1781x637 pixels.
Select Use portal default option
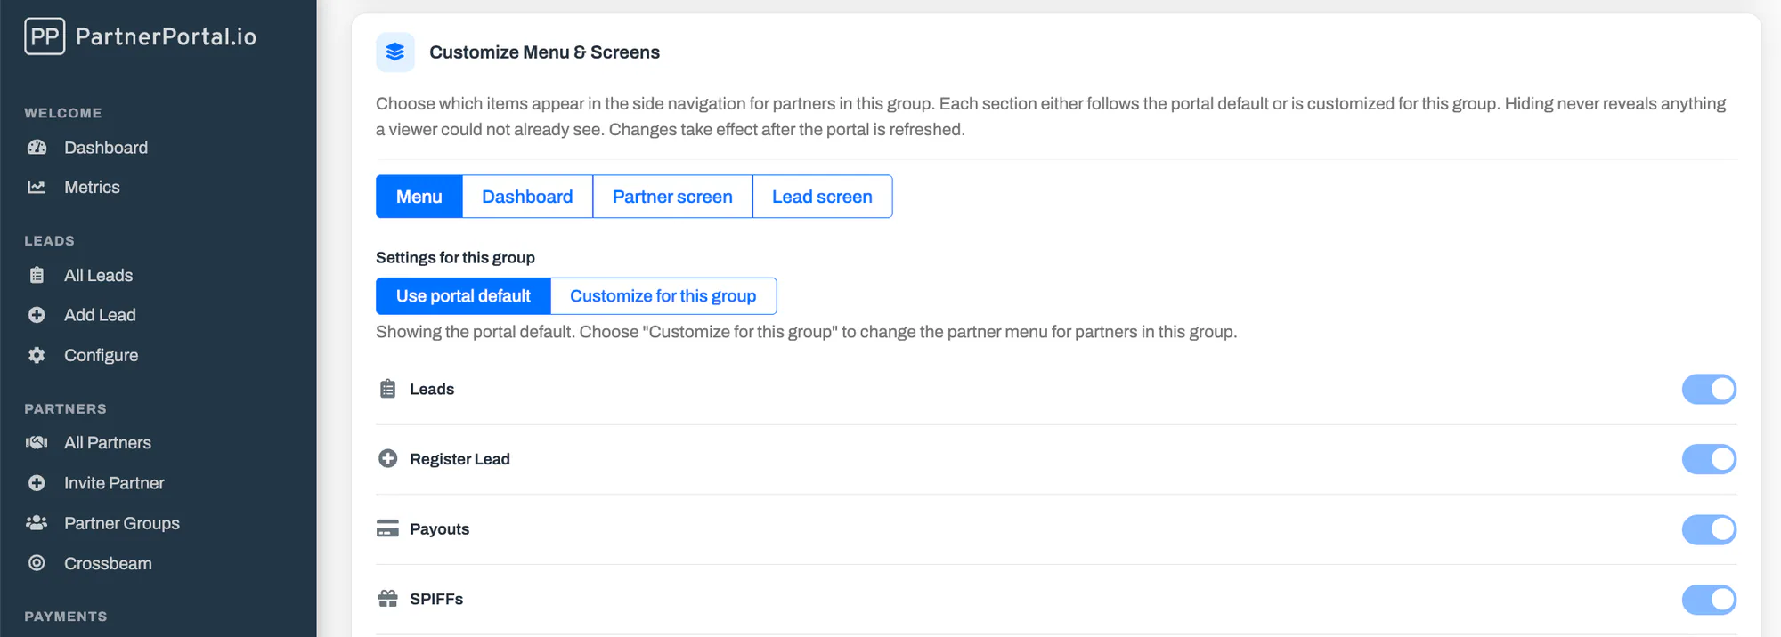(x=463, y=296)
